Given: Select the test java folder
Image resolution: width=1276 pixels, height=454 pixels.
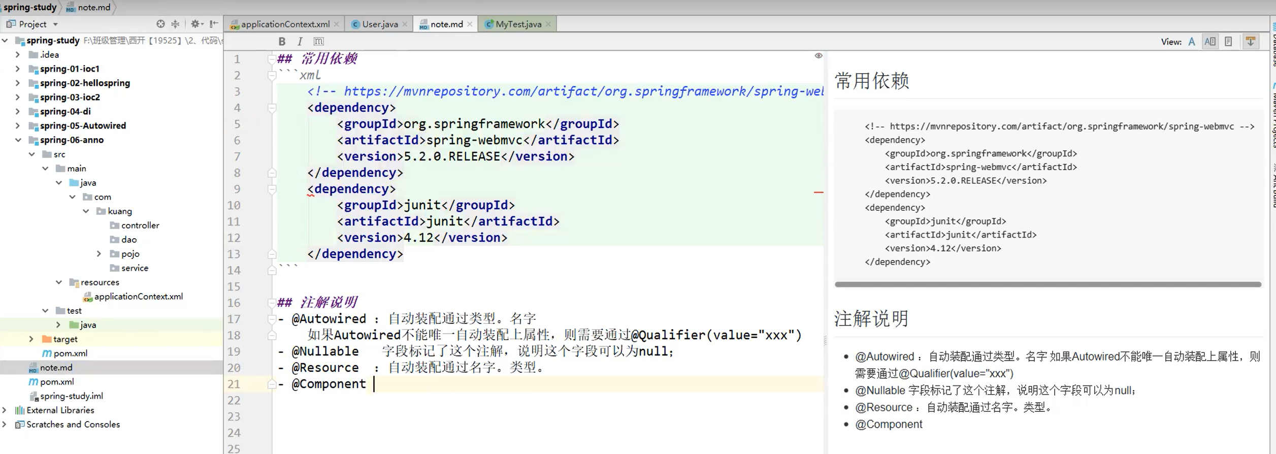Looking at the screenshot, I should [83, 325].
